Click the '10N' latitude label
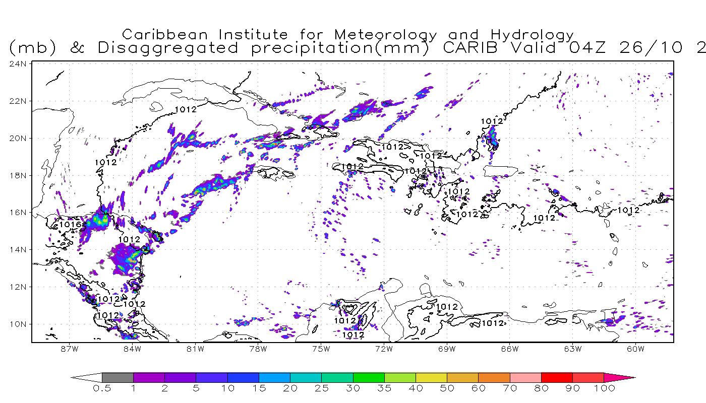 tap(17, 324)
